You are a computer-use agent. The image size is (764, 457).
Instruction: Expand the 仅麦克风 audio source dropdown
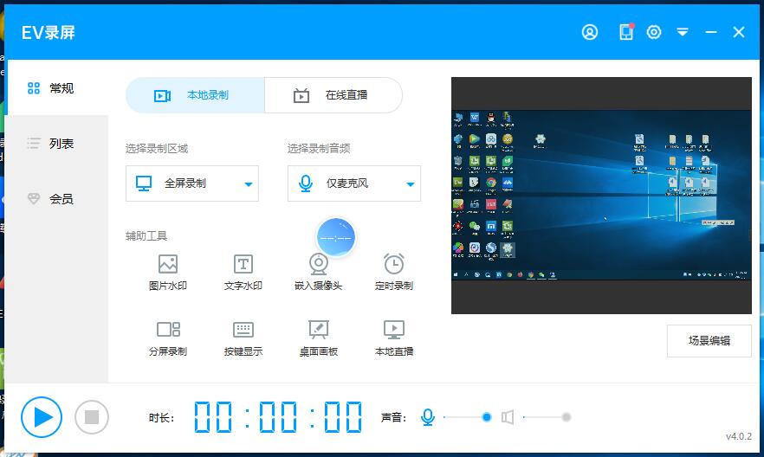click(354, 183)
